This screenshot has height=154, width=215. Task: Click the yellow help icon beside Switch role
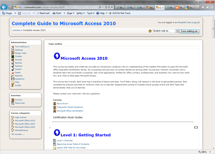click(x=150, y=31)
